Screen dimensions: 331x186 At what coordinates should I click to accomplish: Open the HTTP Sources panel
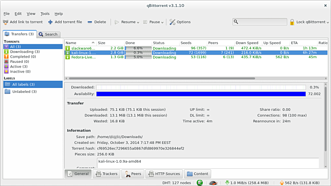click(x=163, y=174)
